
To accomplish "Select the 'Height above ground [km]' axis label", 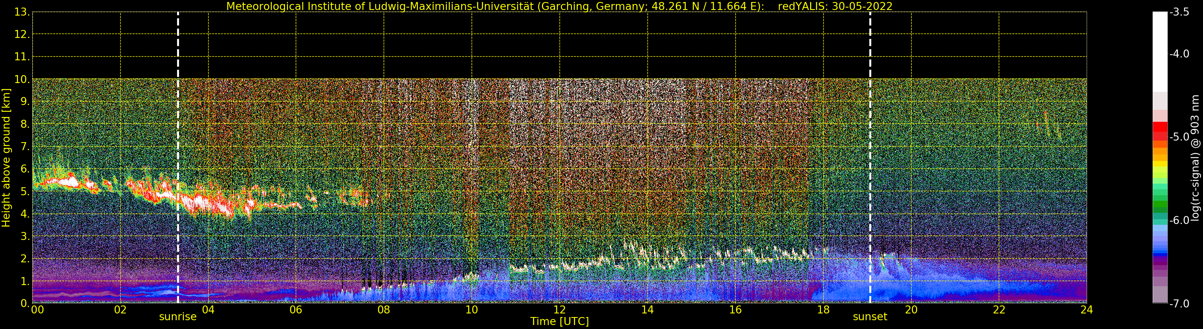I will (x=6, y=158).
